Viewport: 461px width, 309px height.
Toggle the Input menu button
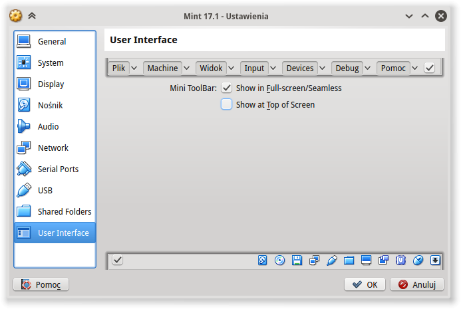254,68
